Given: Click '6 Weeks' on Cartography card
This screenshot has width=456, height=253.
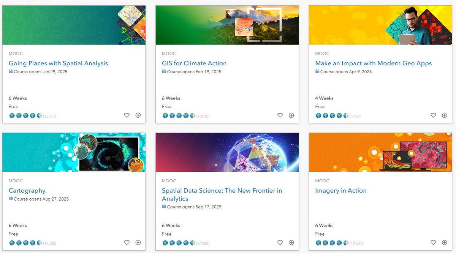Looking at the screenshot, I should pyautogui.click(x=18, y=226).
